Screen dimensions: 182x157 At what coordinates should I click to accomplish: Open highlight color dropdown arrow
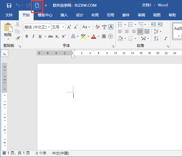click(88, 36)
